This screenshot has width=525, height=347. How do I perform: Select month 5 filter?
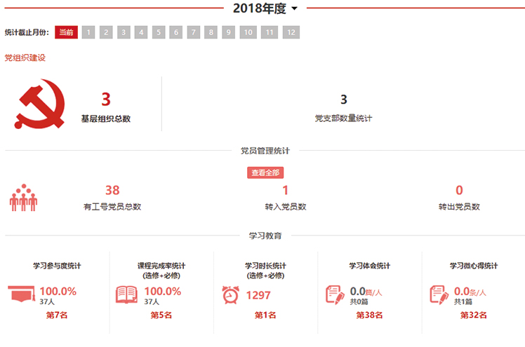[159, 32]
